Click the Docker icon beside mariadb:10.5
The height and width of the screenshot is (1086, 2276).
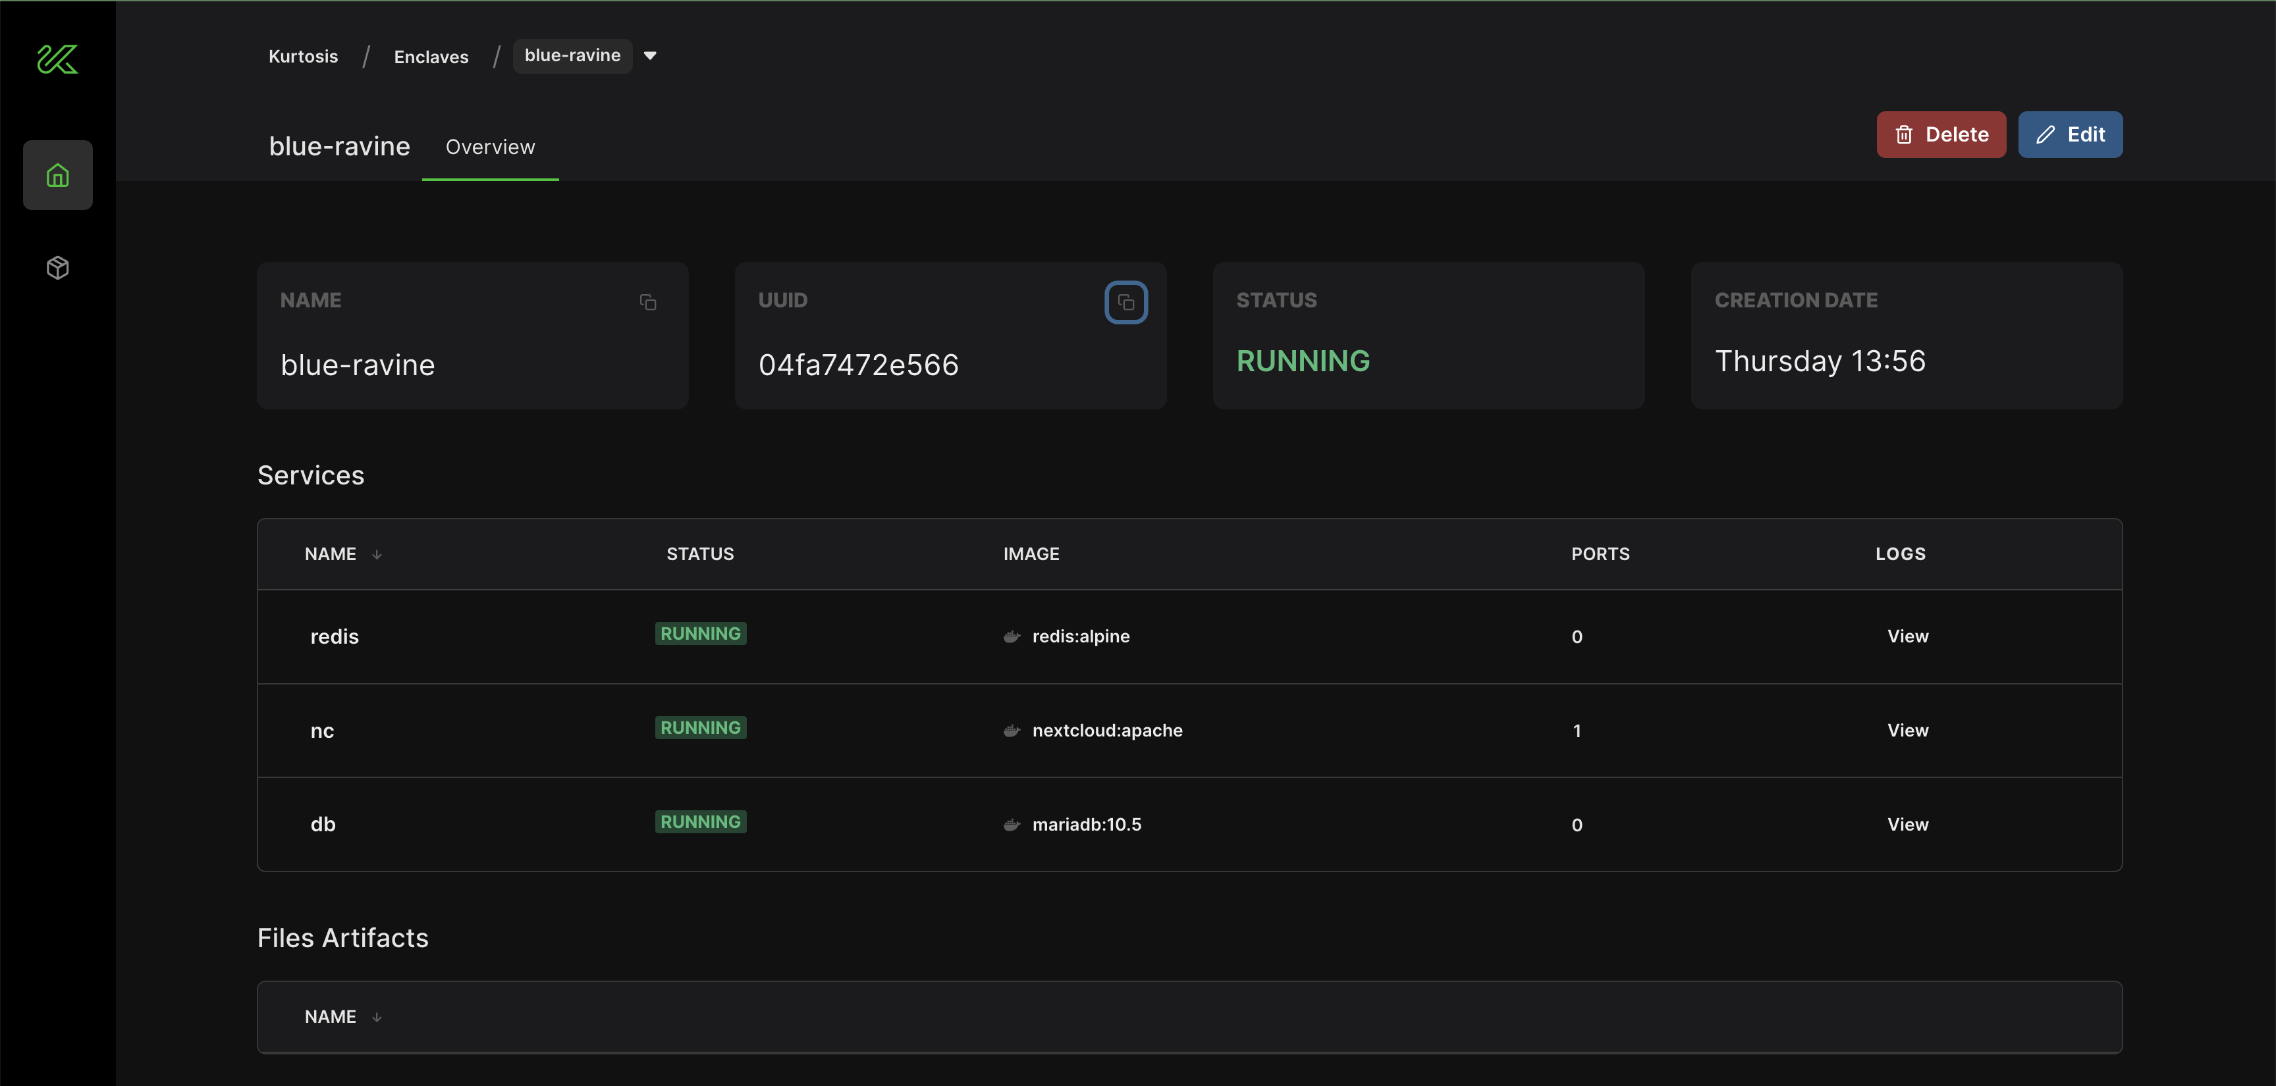[1012, 825]
